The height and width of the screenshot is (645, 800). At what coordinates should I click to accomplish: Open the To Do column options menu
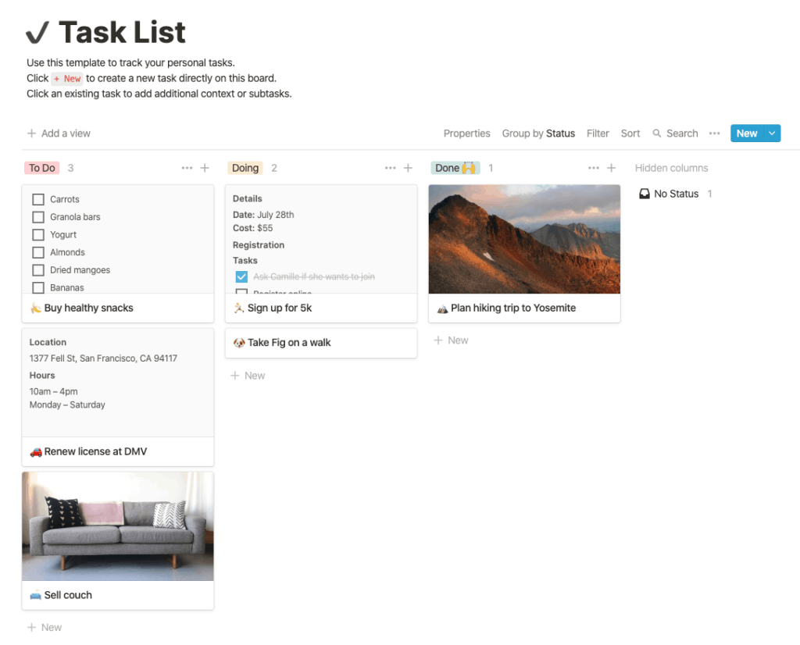pyautogui.click(x=187, y=168)
